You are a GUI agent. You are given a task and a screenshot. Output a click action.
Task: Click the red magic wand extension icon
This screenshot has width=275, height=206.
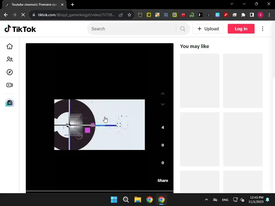point(226,15)
